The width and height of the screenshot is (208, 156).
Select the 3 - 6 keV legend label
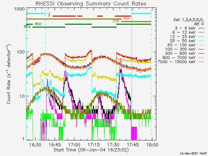click(185, 28)
